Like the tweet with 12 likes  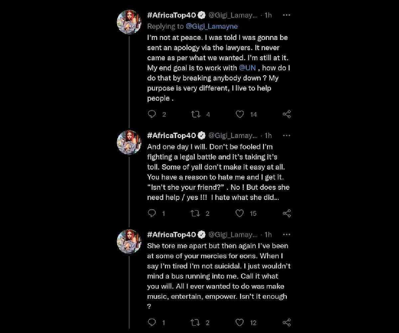[240, 322]
